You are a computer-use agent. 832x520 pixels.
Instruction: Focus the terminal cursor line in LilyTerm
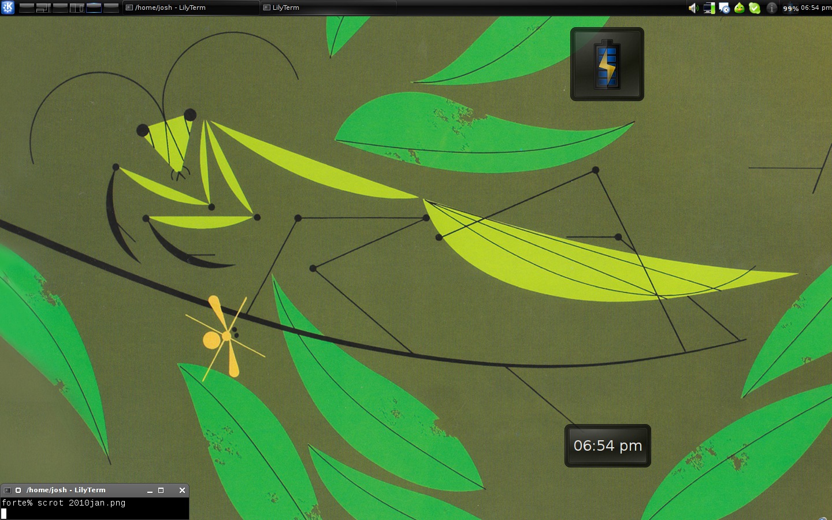(3, 513)
